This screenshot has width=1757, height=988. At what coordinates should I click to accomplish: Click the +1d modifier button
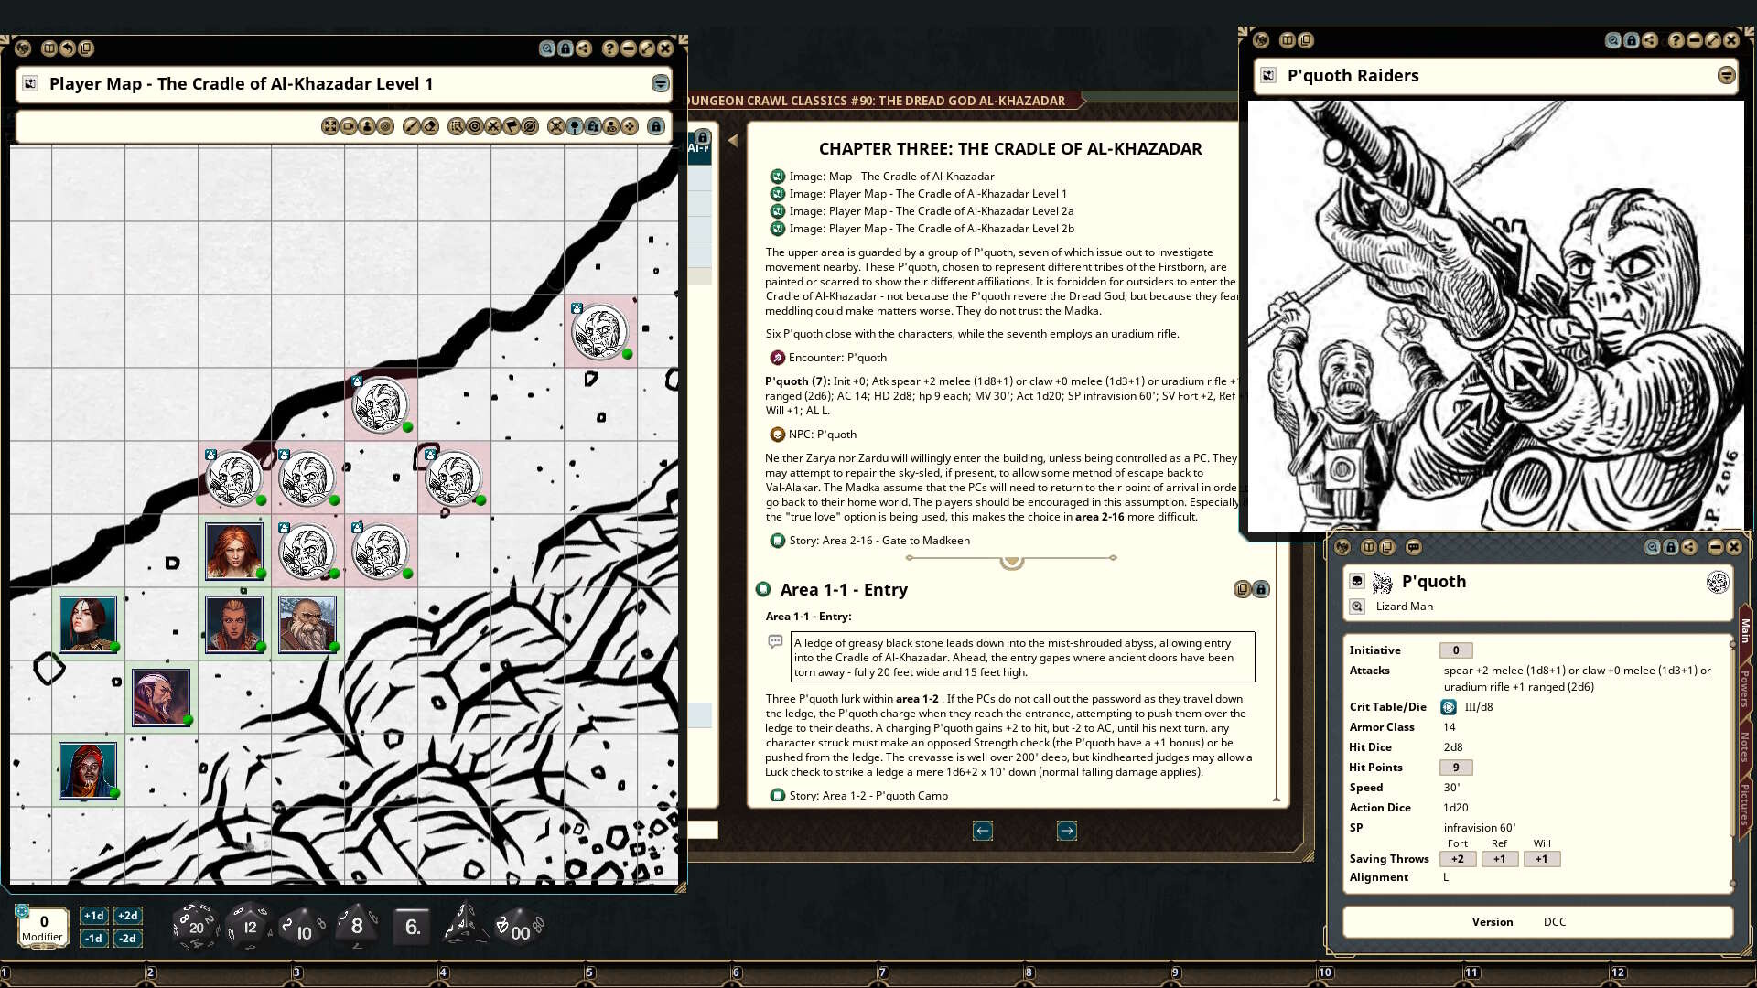click(93, 916)
